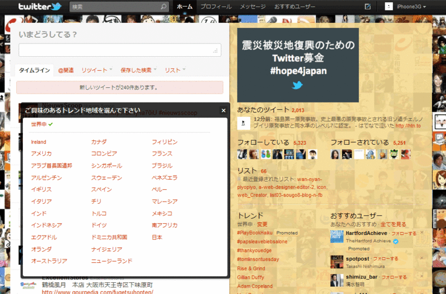Open the compose new tweet icon
446x294 pixels.
click(x=367, y=7)
